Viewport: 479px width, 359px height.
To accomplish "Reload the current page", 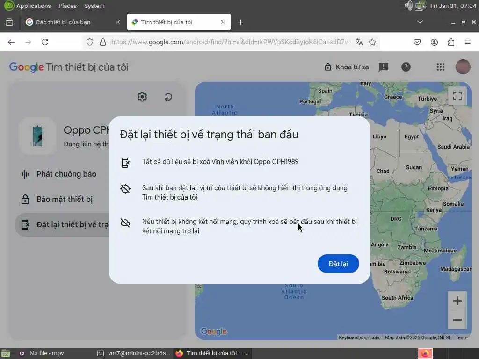I will click(x=45, y=42).
